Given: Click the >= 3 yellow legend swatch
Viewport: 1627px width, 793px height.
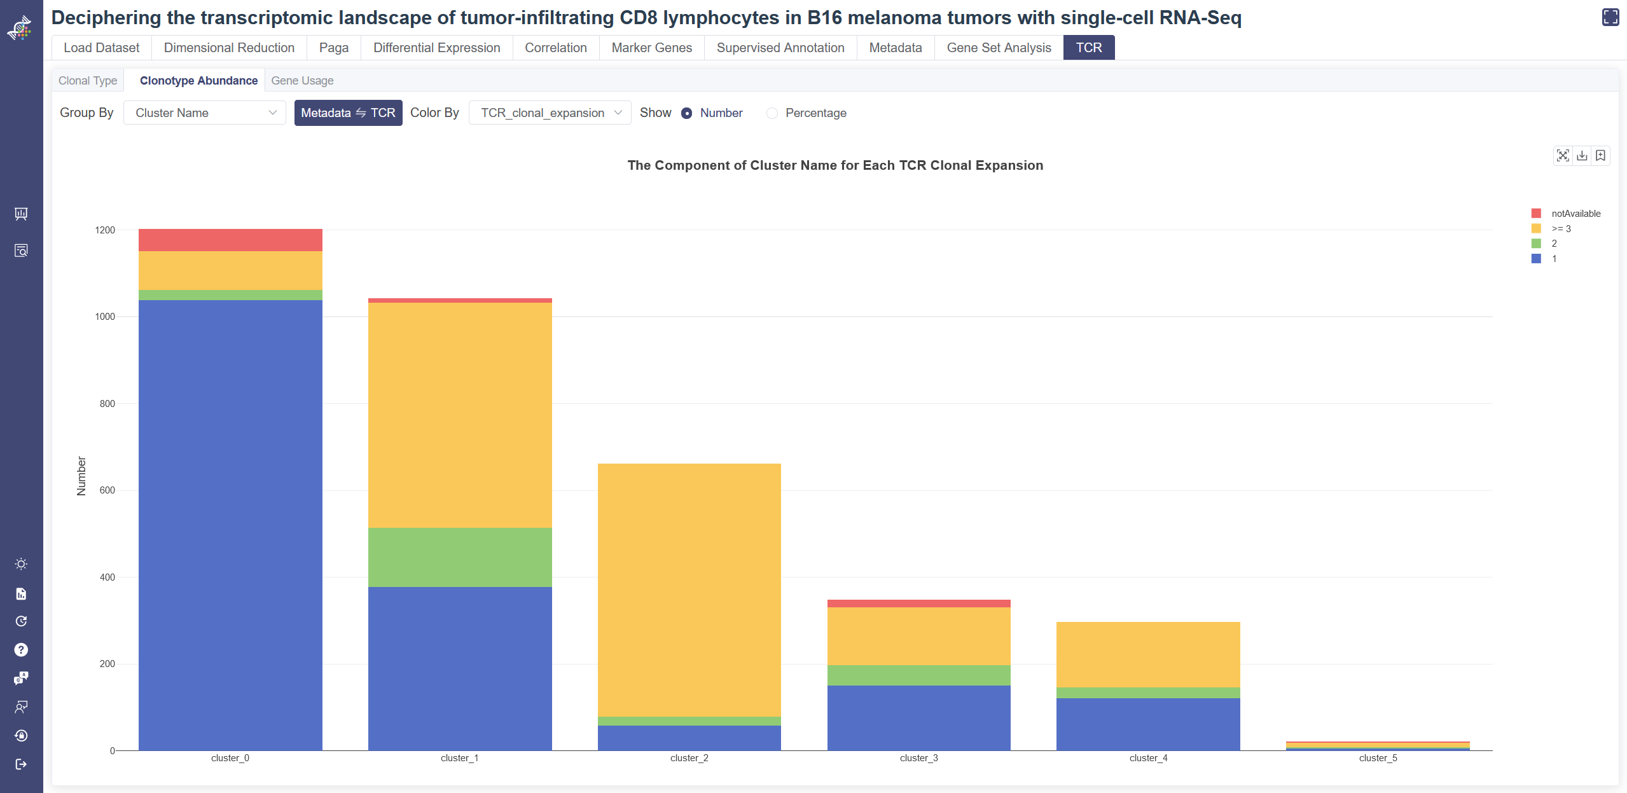Looking at the screenshot, I should coord(1536,228).
